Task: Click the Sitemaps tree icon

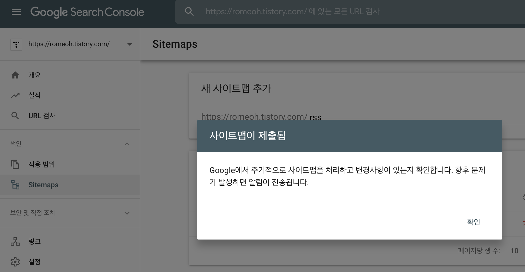Action: 15,185
